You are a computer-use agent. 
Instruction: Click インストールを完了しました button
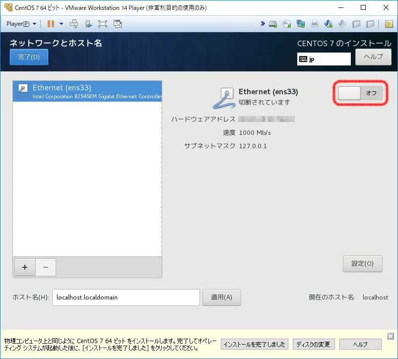tap(255, 344)
